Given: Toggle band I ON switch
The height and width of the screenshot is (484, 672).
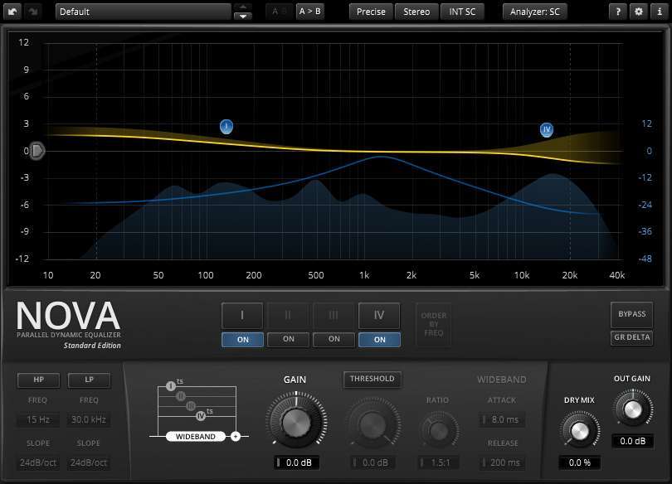Looking at the screenshot, I should [242, 339].
